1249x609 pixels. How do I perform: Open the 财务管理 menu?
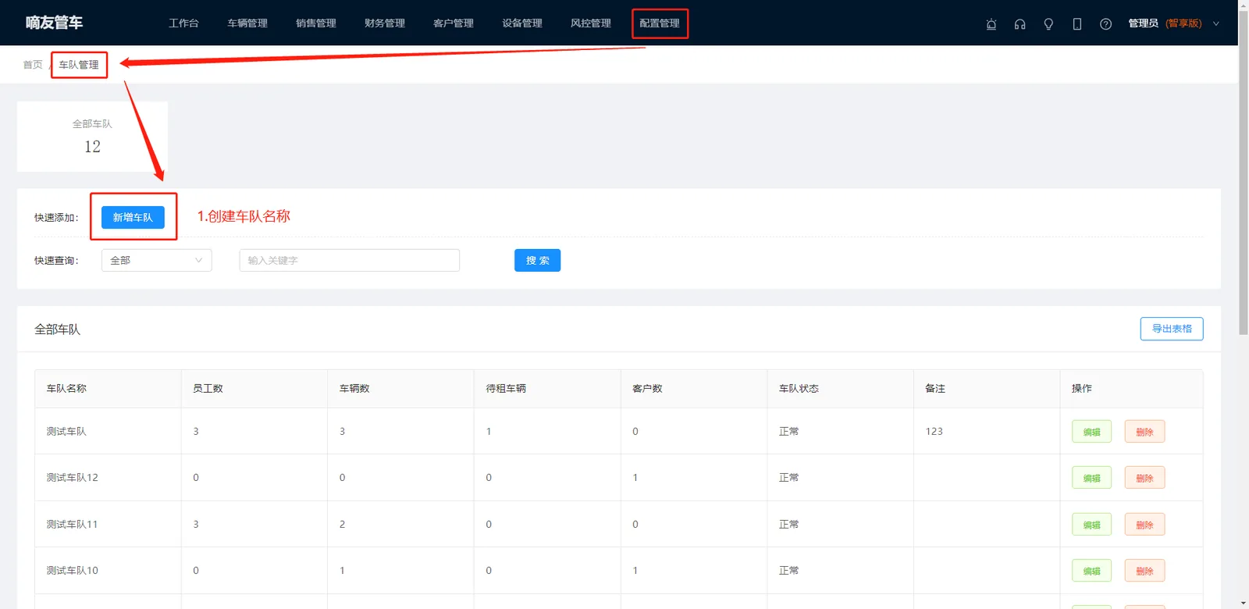click(385, 23)
